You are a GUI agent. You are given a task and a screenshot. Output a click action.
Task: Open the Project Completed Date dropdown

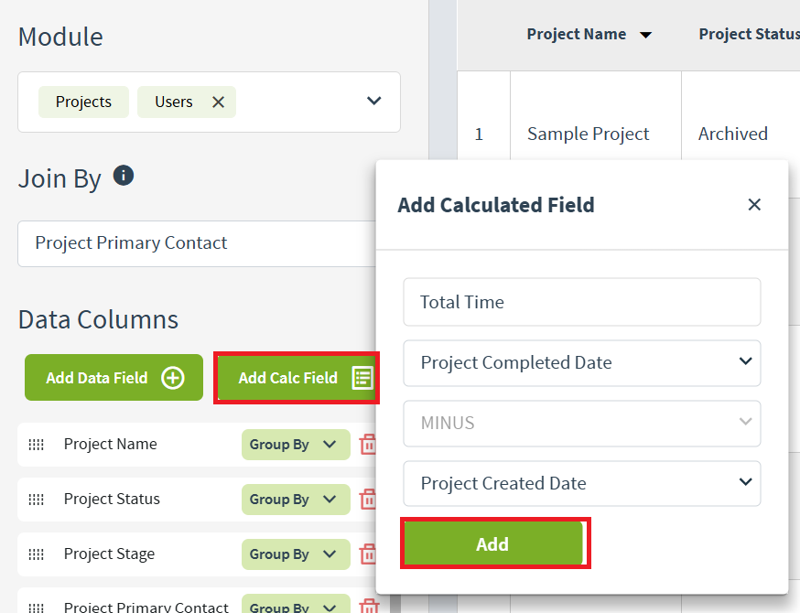click(581, 363)
